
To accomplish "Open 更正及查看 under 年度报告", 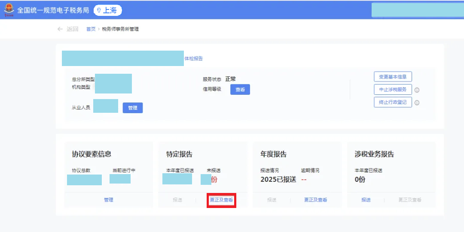I will click(x=315, y=200).
